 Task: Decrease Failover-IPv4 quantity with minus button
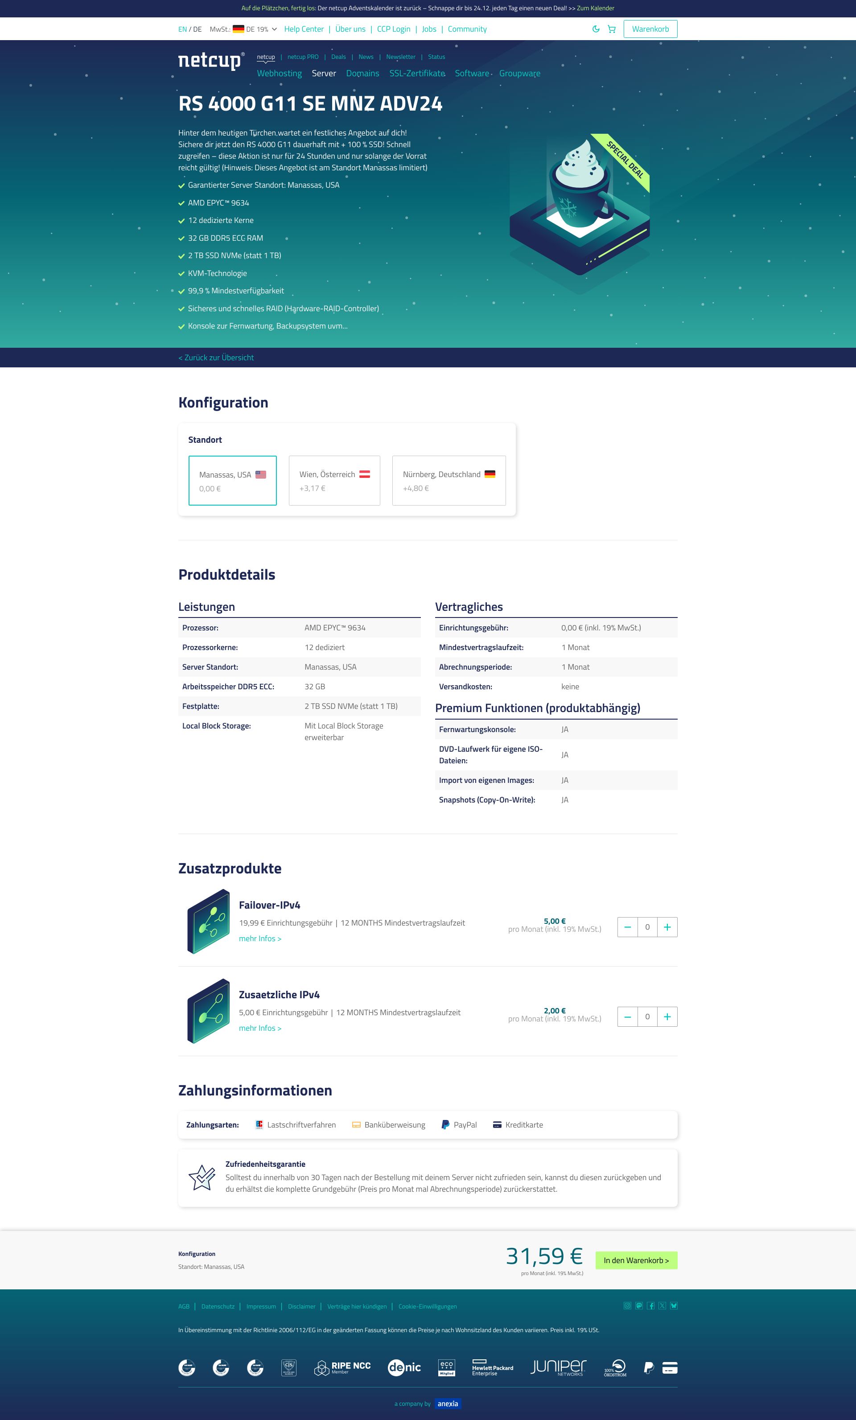click(628, 927)
